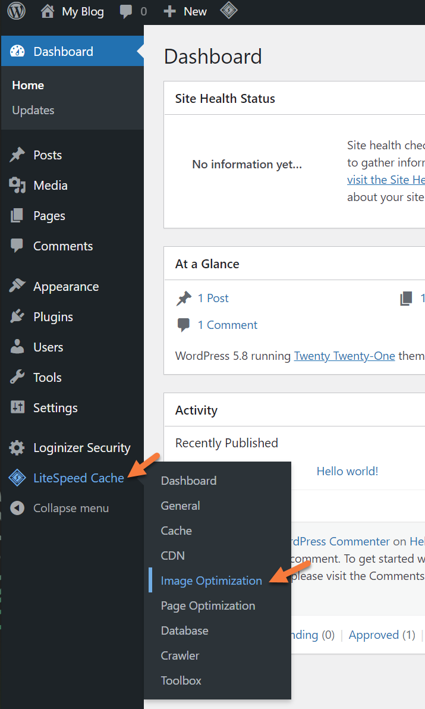Click the Tools wrench icon
Viewport: 425px width, 709px height.
(17, 378)
